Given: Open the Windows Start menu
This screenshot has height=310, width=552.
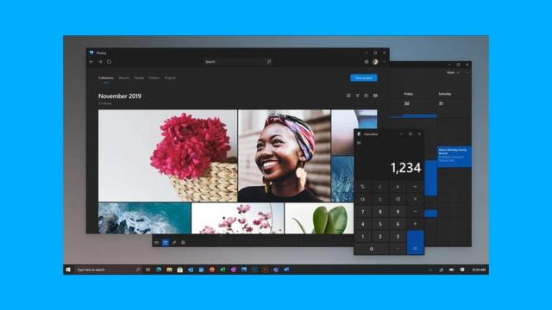Looking at the screenshot, I should click(68, 270).
